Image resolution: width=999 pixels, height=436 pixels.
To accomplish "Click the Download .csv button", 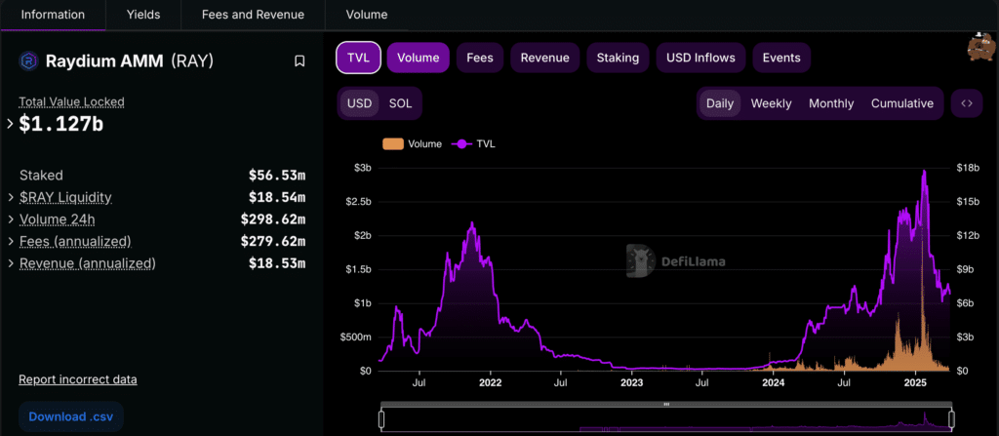I will 70,416.
